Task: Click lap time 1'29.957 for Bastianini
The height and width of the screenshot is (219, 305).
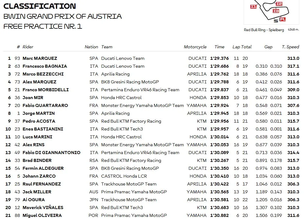Action: (219, 129)
